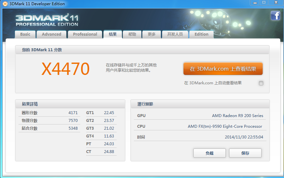Viewport: 284px width, 178px height.
Task: Select the GT1 result 22.45
Action: coord(109,113)
